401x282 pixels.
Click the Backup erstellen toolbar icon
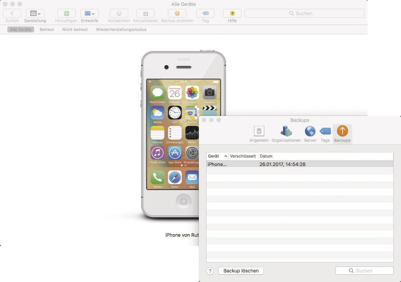177,13
